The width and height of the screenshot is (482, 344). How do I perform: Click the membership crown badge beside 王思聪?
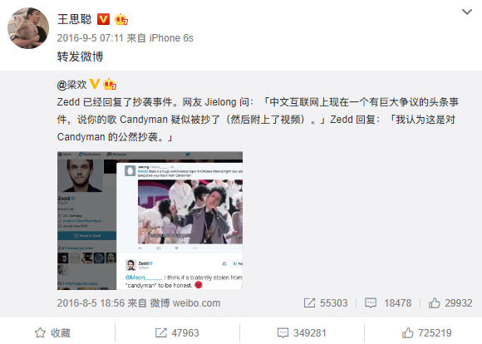click(x=121, y=19)
